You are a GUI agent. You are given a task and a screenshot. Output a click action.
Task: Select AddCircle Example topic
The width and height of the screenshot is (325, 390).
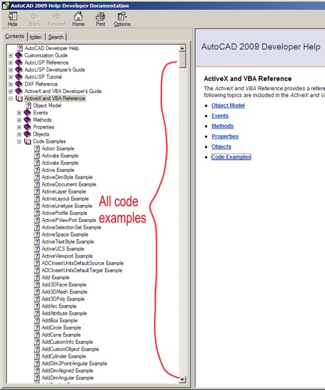(x=61, y=328)
